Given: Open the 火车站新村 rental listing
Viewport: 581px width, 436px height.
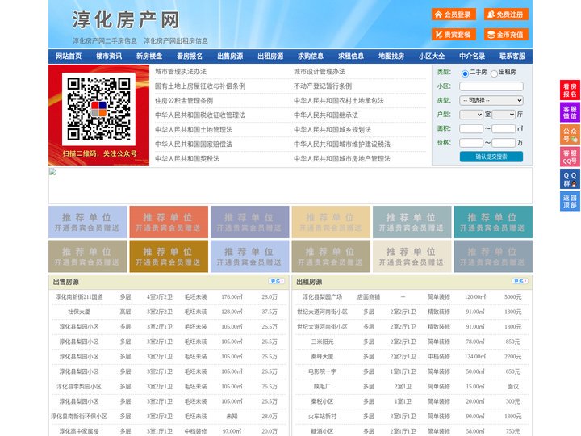Looking at the screenshot, I should 322,417.
